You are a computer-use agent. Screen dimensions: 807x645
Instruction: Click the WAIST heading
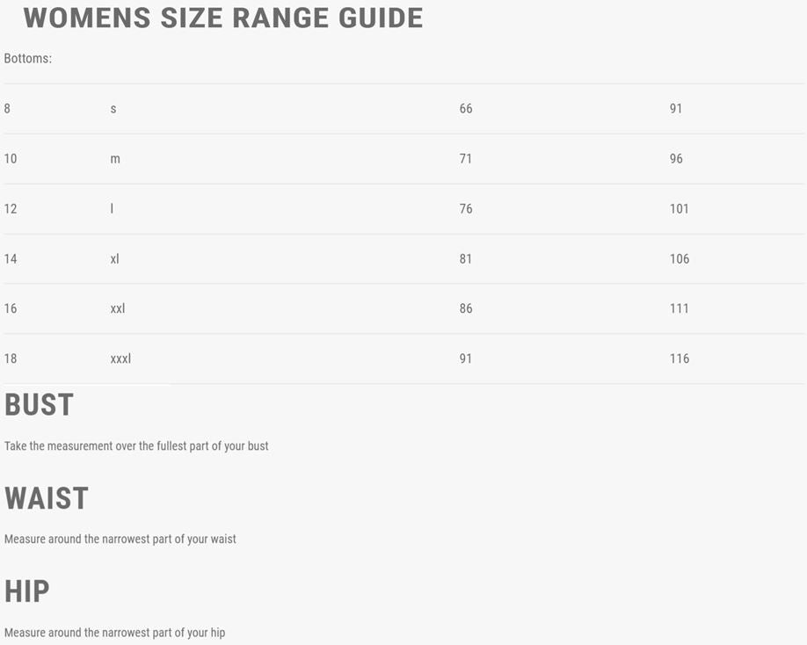47,498
